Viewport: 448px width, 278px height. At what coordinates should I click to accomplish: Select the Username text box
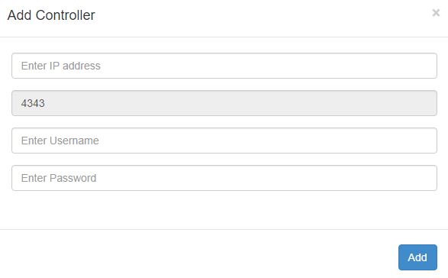pos(224,141)
